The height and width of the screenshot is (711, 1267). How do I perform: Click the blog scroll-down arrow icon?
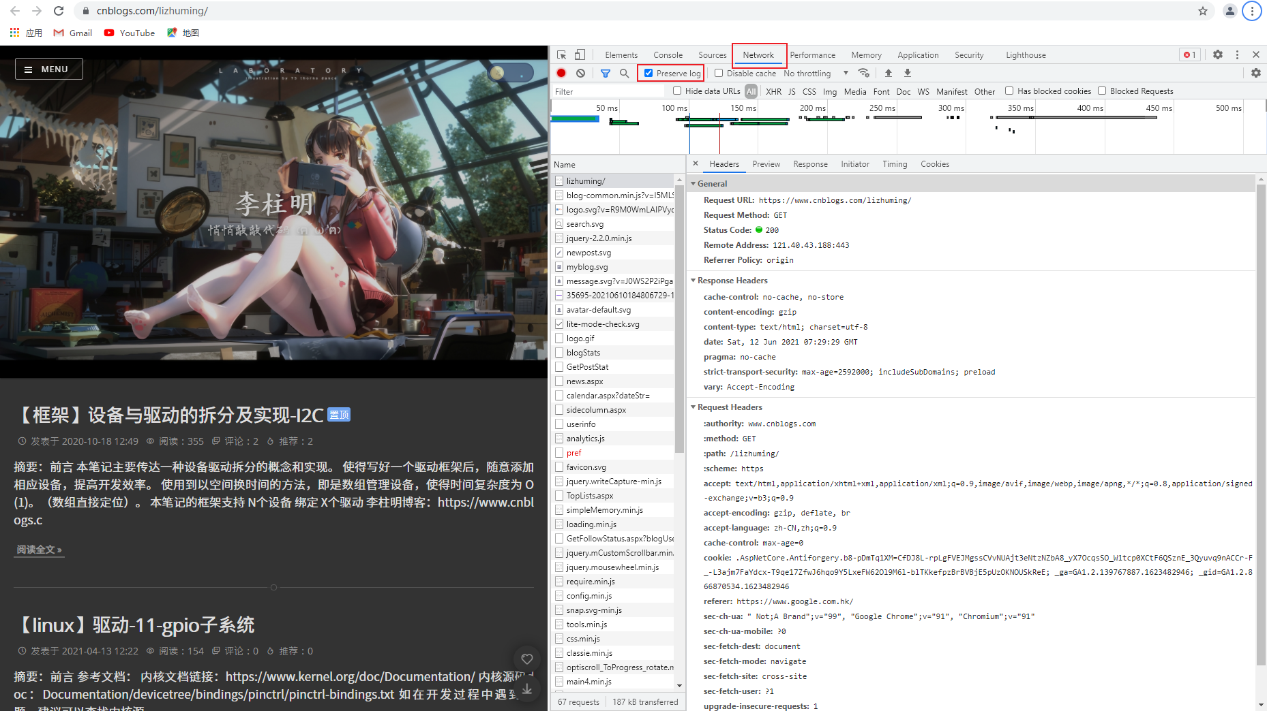pyautogui.click(x=526, y=689)
